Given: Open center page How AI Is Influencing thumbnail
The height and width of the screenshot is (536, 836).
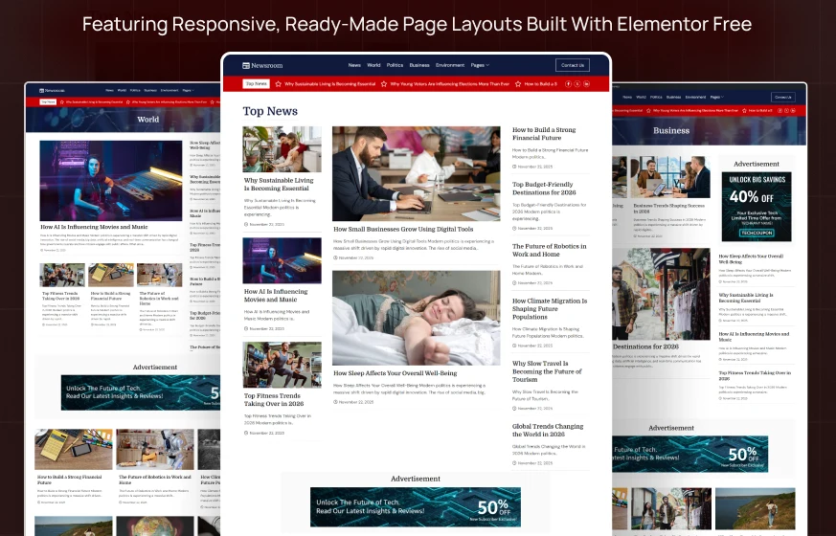Looking at the screenshot, I should [282, 260].
